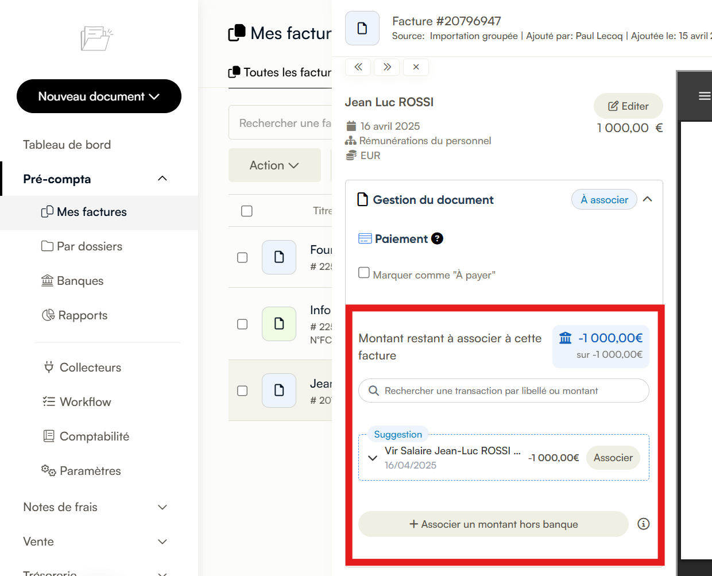Open Paramètres page
712x576 pixels.
point(81,471)
